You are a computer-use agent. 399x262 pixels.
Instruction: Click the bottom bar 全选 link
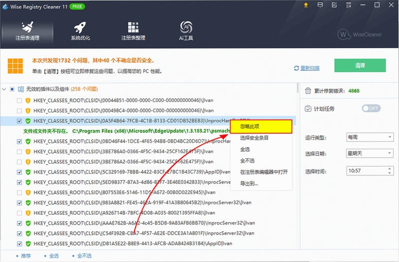[x=54, y=256]
